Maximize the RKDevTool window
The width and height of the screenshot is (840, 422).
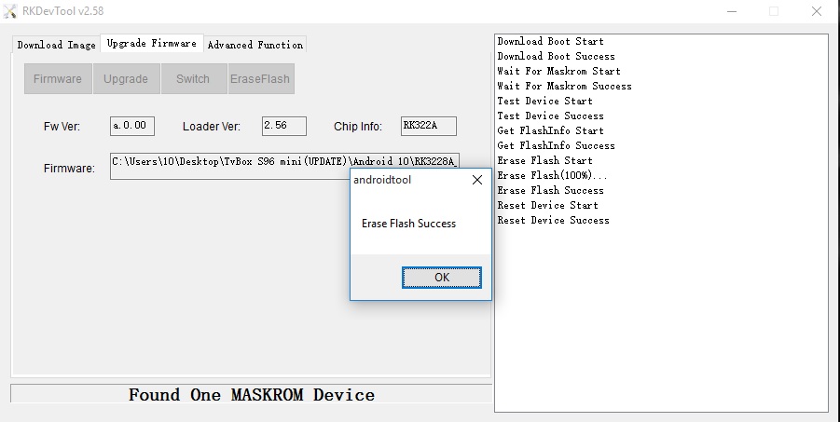[x=774, y=11]
